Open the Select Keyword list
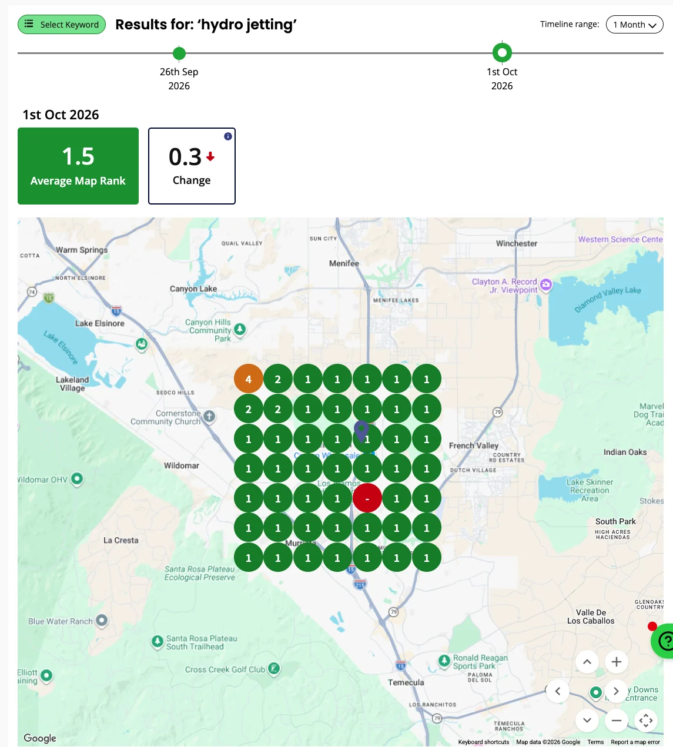Viewport: 673px width, 747px height. 62,25
